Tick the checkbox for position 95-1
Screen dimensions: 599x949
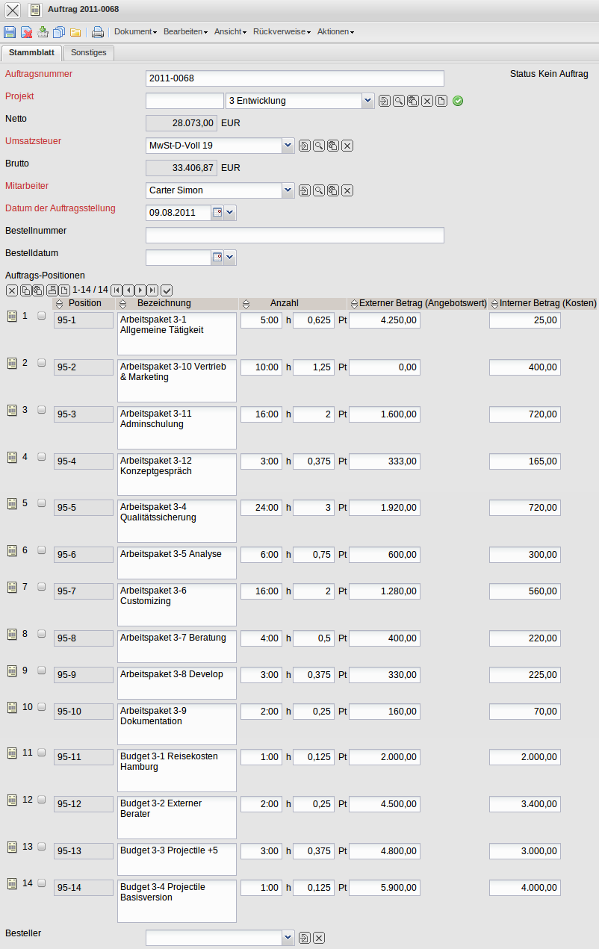tap(41, 316)
